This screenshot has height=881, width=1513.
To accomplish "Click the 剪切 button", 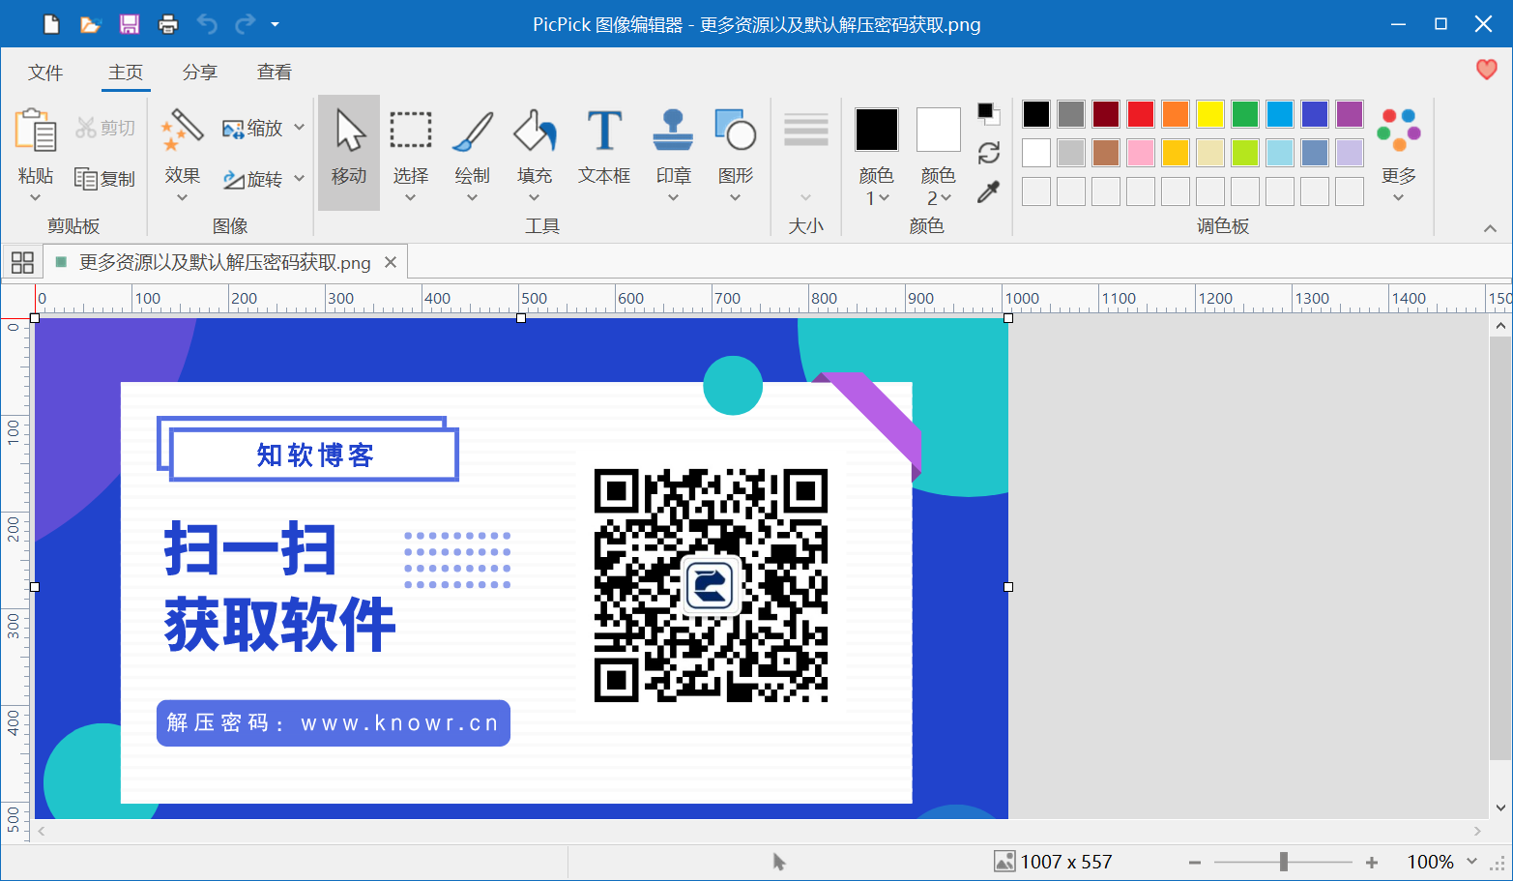I will (105, 128).
